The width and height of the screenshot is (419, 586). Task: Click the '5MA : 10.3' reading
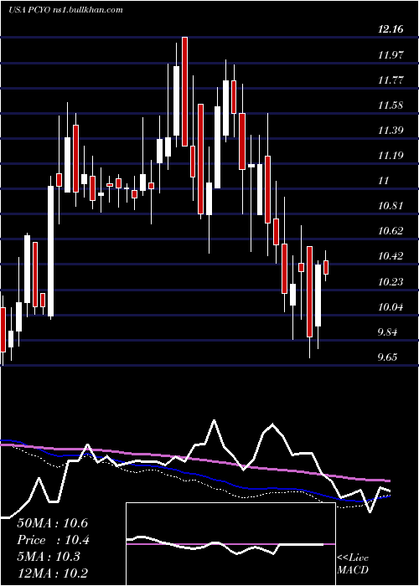[49, 557]
